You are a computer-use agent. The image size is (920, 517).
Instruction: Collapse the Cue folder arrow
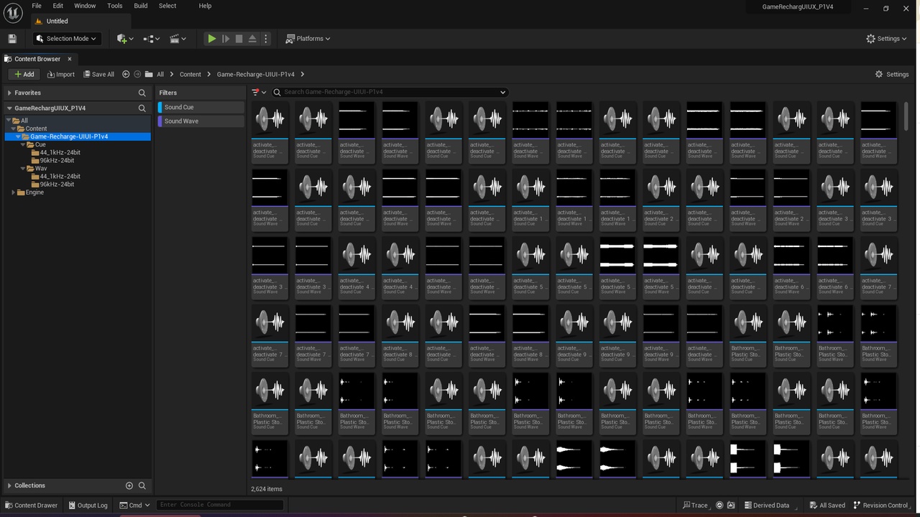(22, 144)
